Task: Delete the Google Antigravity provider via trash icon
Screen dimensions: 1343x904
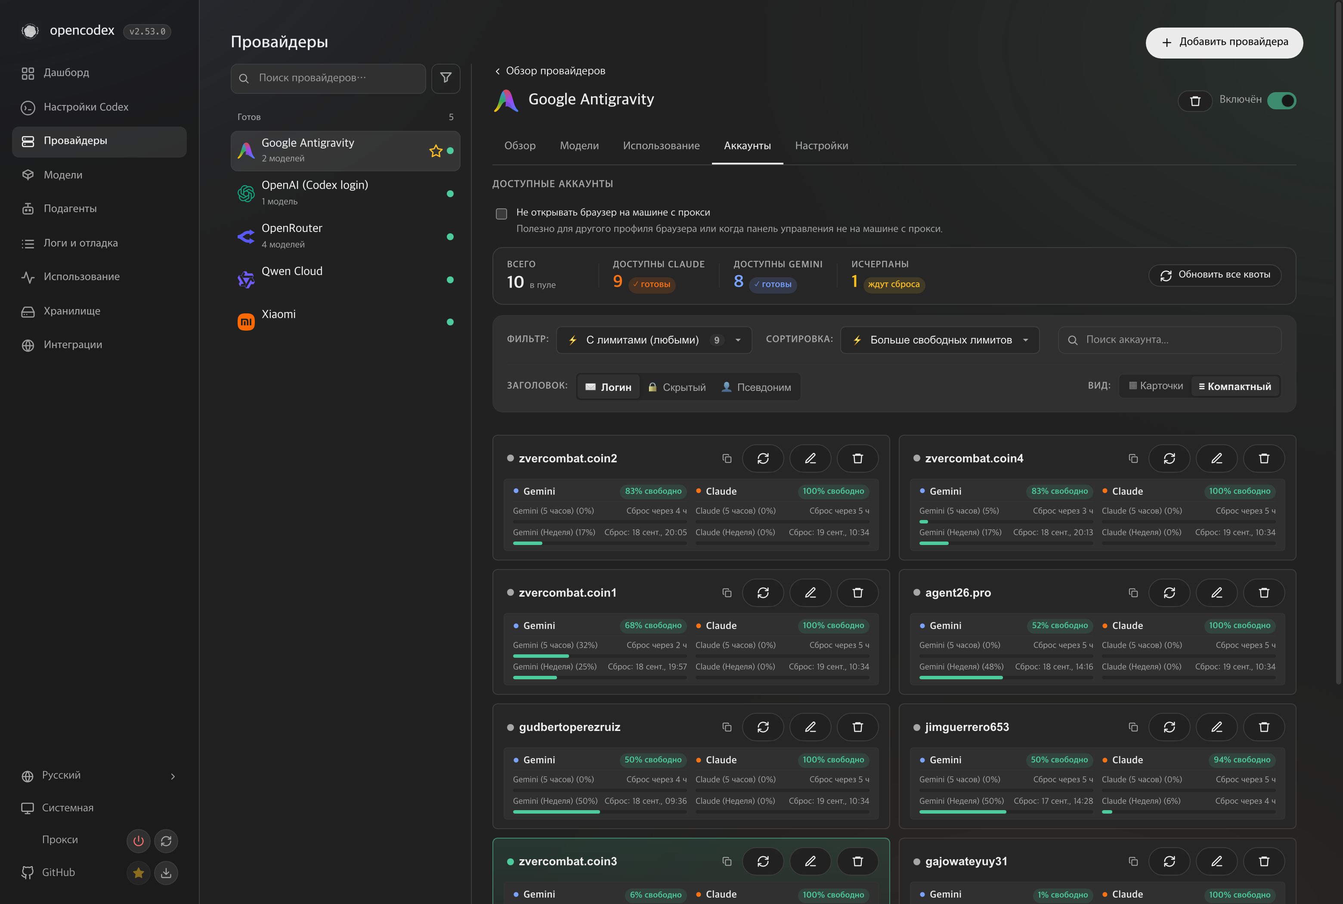Action: click(x=1195, y=101)
